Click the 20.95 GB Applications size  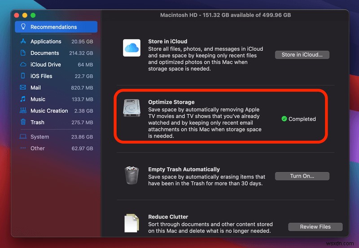pos(82,41)
